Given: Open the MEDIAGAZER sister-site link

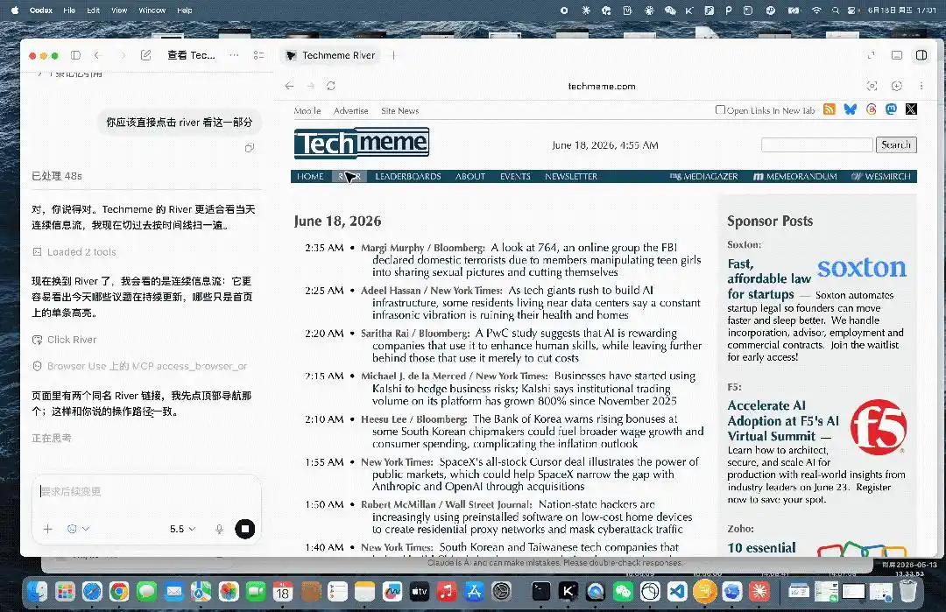Looking at the screenshot, I should point(703,177).
